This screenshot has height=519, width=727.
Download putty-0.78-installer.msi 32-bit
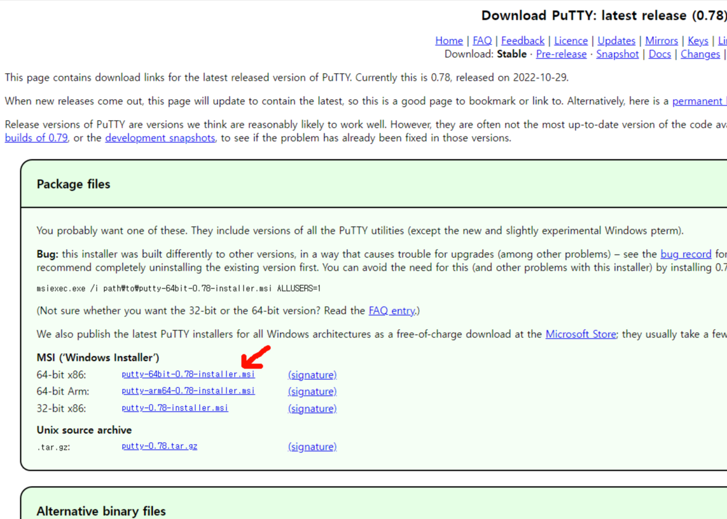[x=175, y=408]
